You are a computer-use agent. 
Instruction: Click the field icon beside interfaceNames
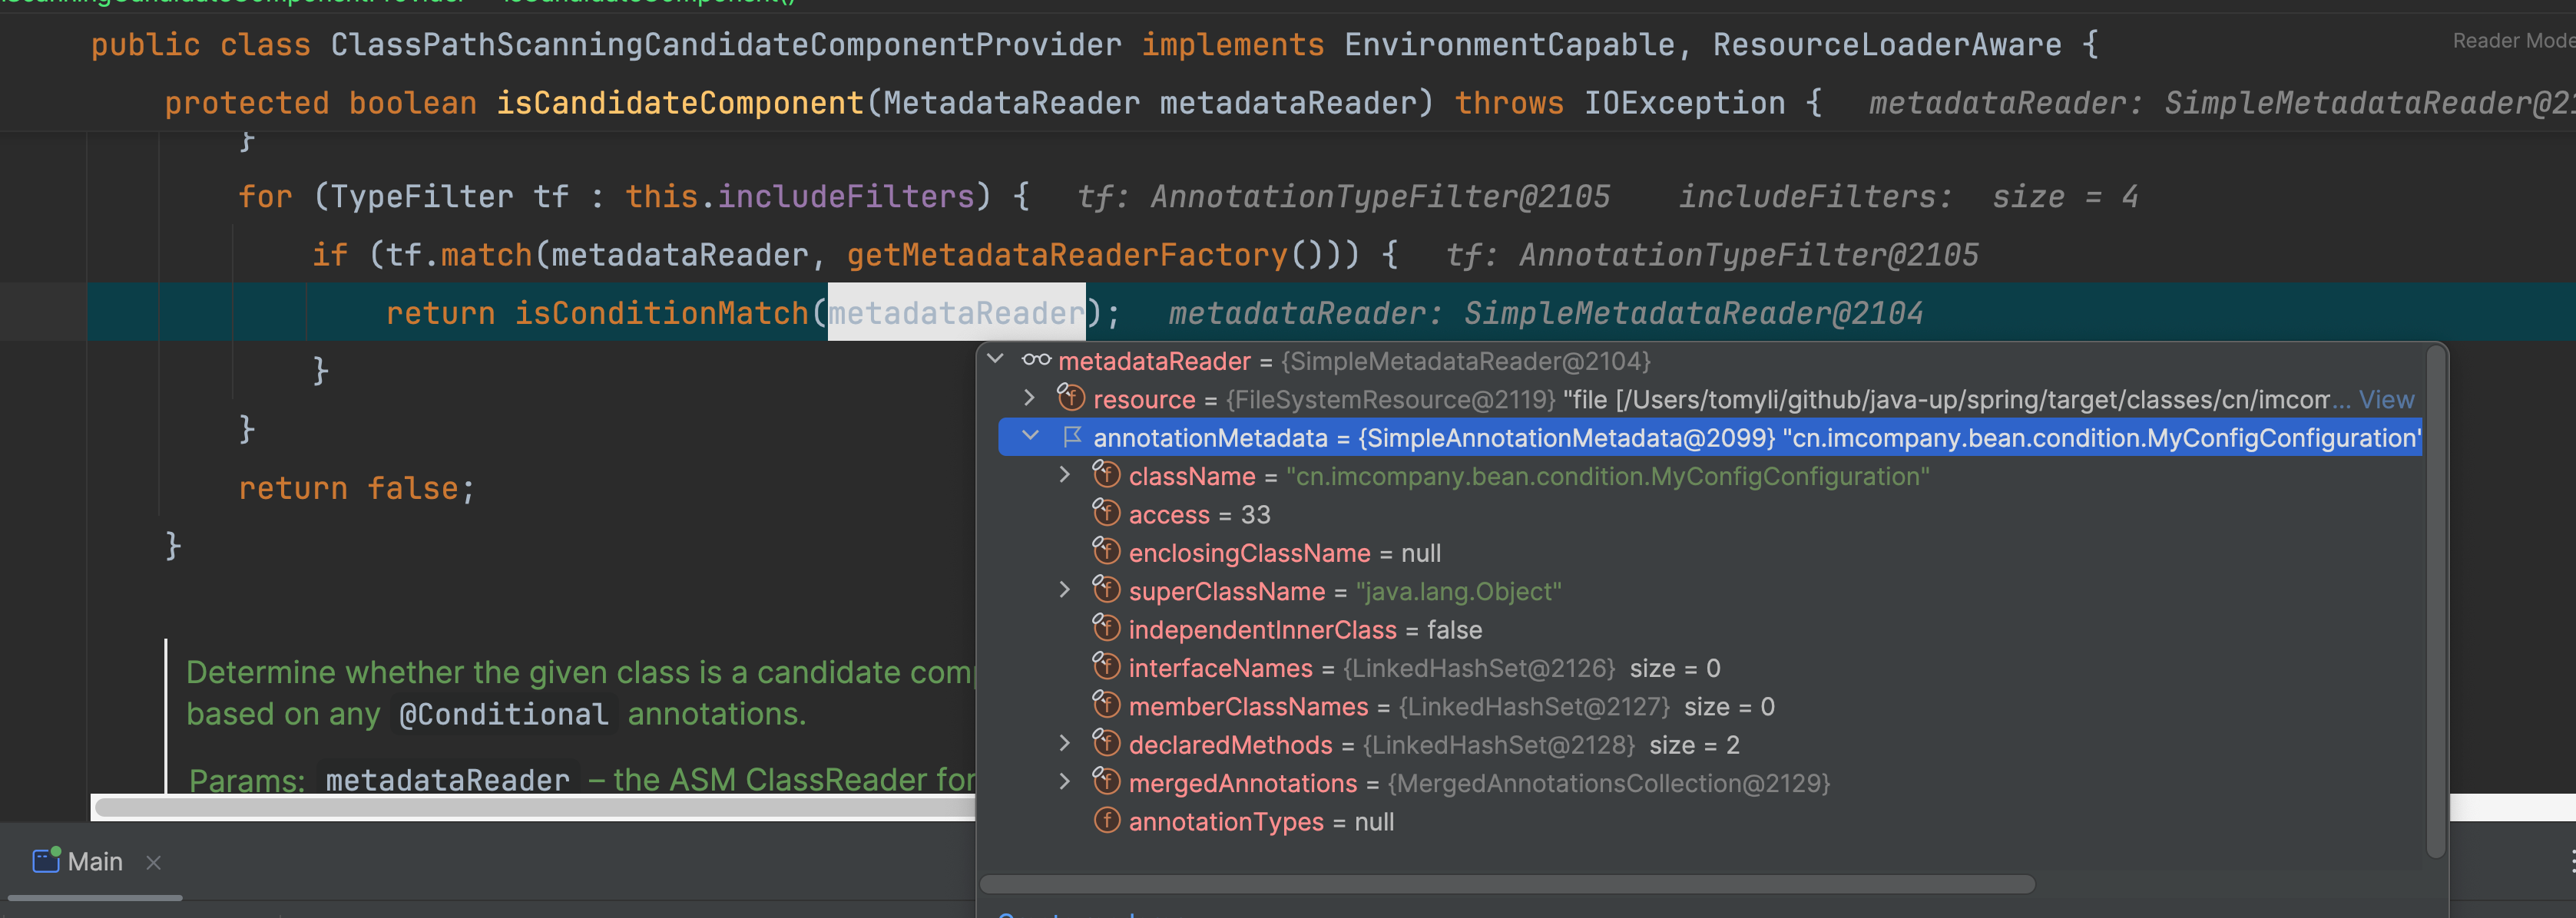1106,665
